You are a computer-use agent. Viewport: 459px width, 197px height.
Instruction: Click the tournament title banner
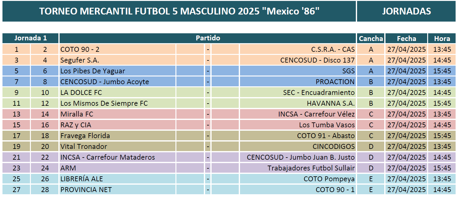(179, 11)
